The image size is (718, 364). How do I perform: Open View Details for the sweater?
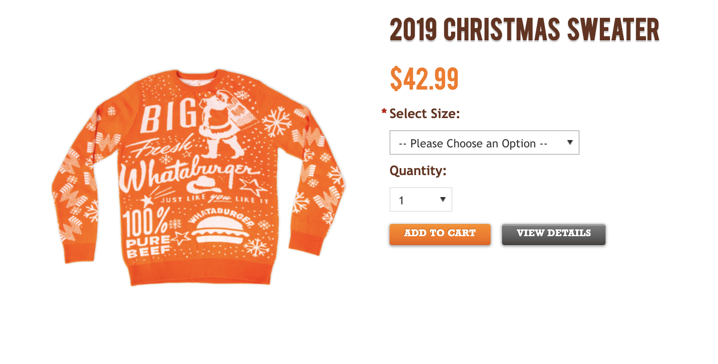tap(553, 234)
